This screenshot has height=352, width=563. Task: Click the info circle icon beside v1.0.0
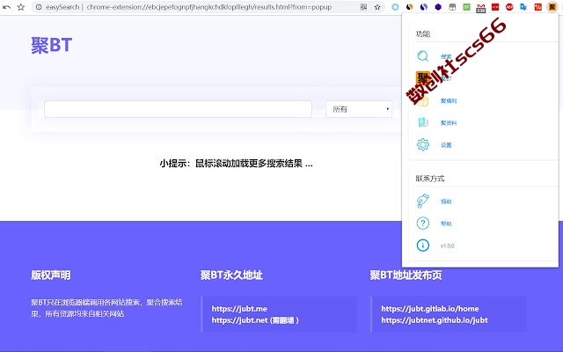coord(423,246)
